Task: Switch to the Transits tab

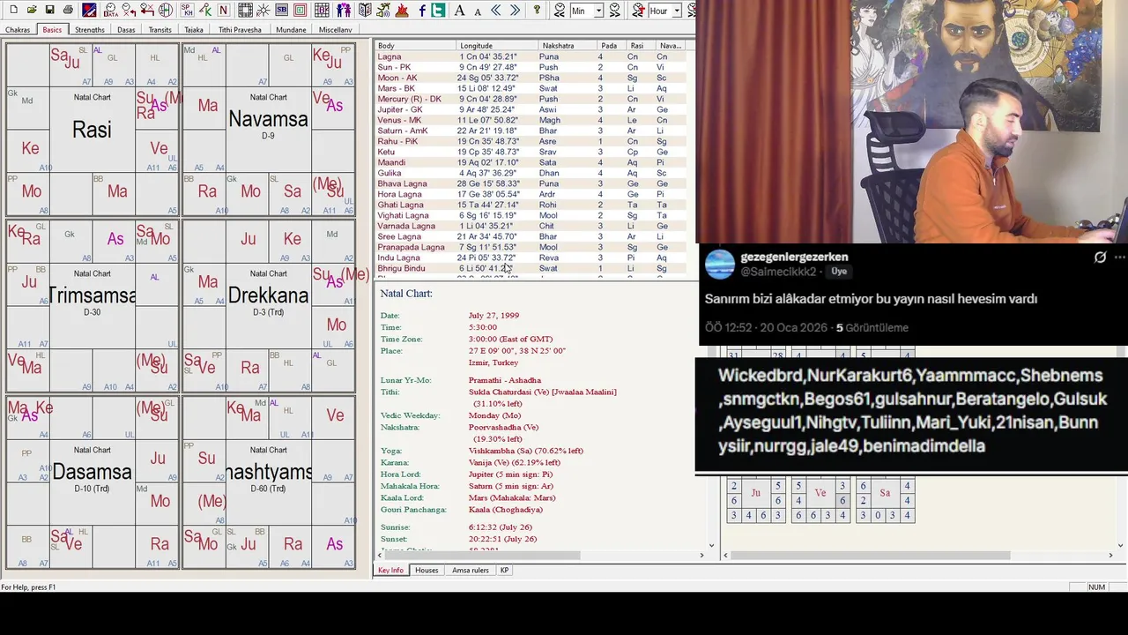Action: 160,30
